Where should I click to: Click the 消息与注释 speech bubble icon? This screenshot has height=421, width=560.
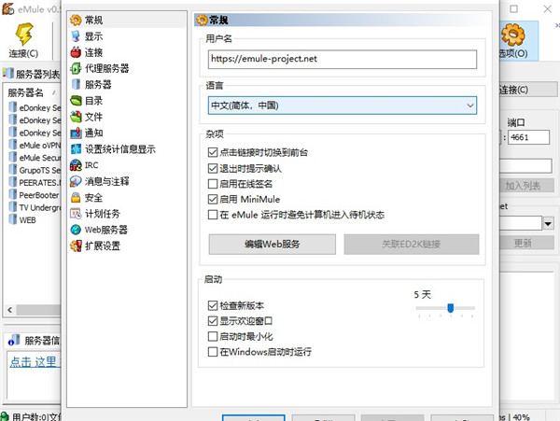coord(76,181)
